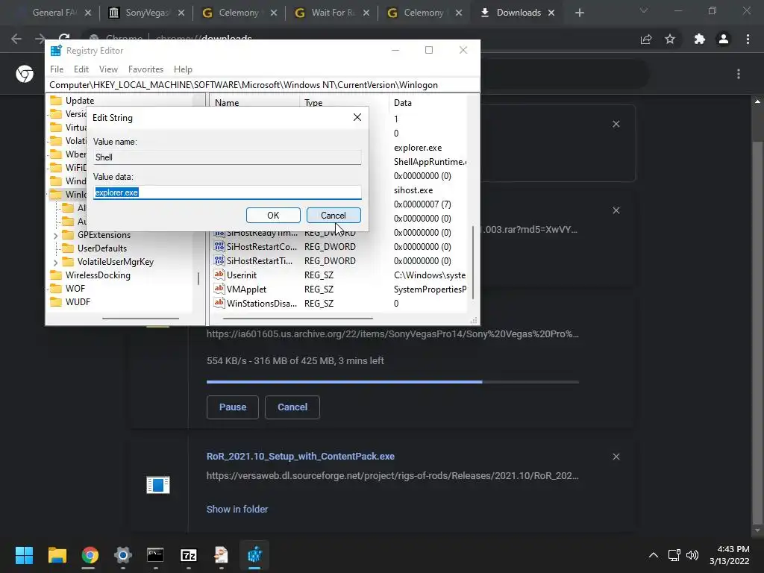
Task: Click Cancel in the Edit String dialog
Action: point(334,216)
